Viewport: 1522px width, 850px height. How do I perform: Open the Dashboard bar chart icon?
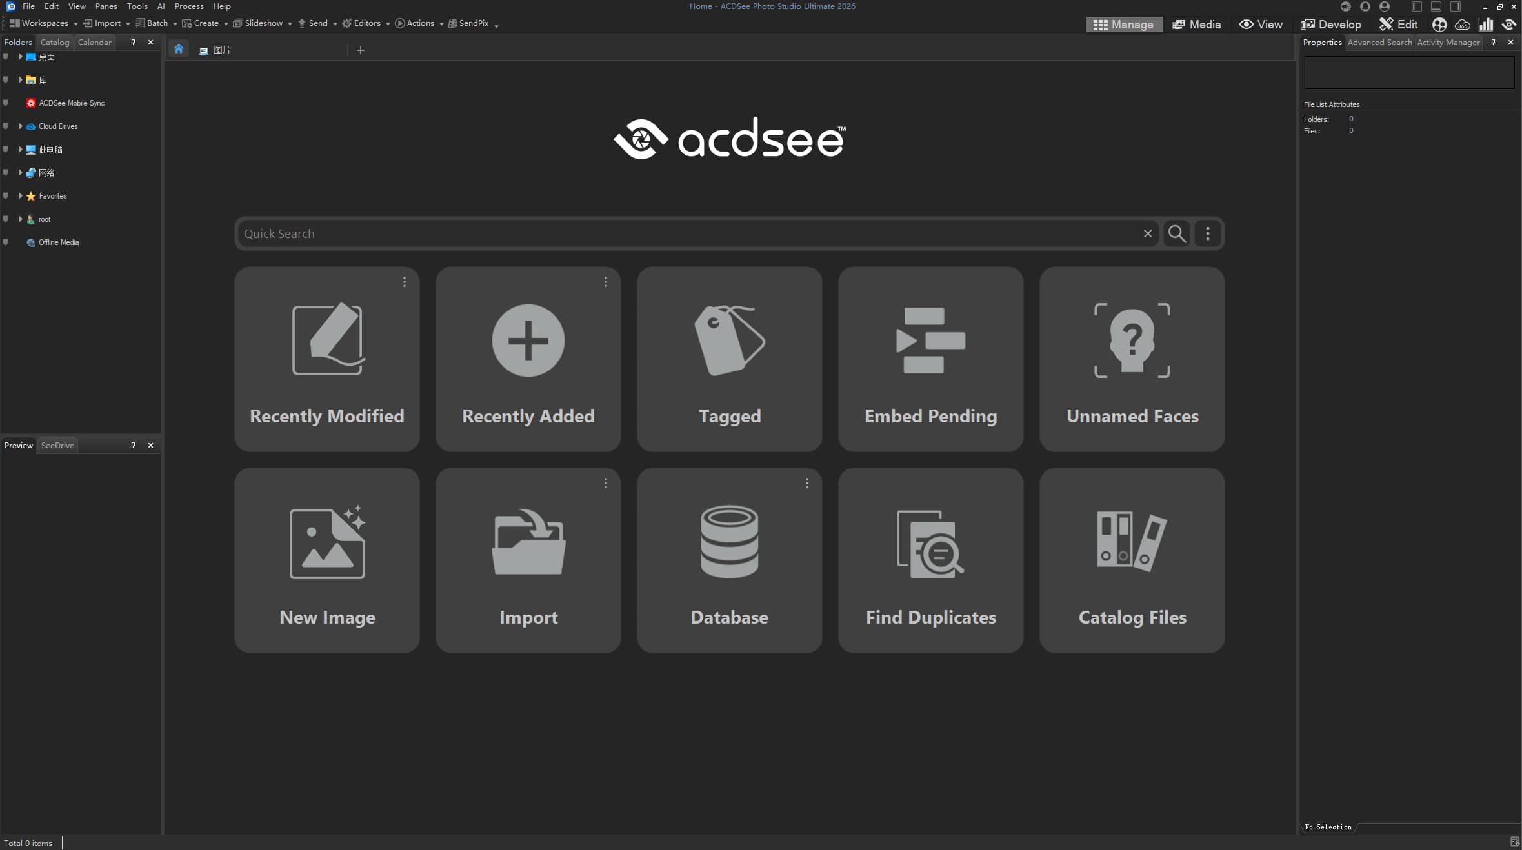(x=1486, y=25)
